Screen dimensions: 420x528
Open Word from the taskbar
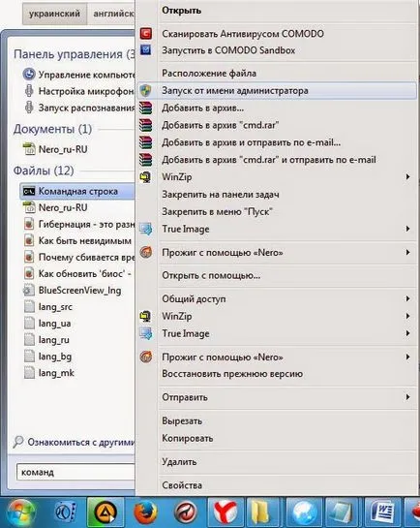pos(382,512)
